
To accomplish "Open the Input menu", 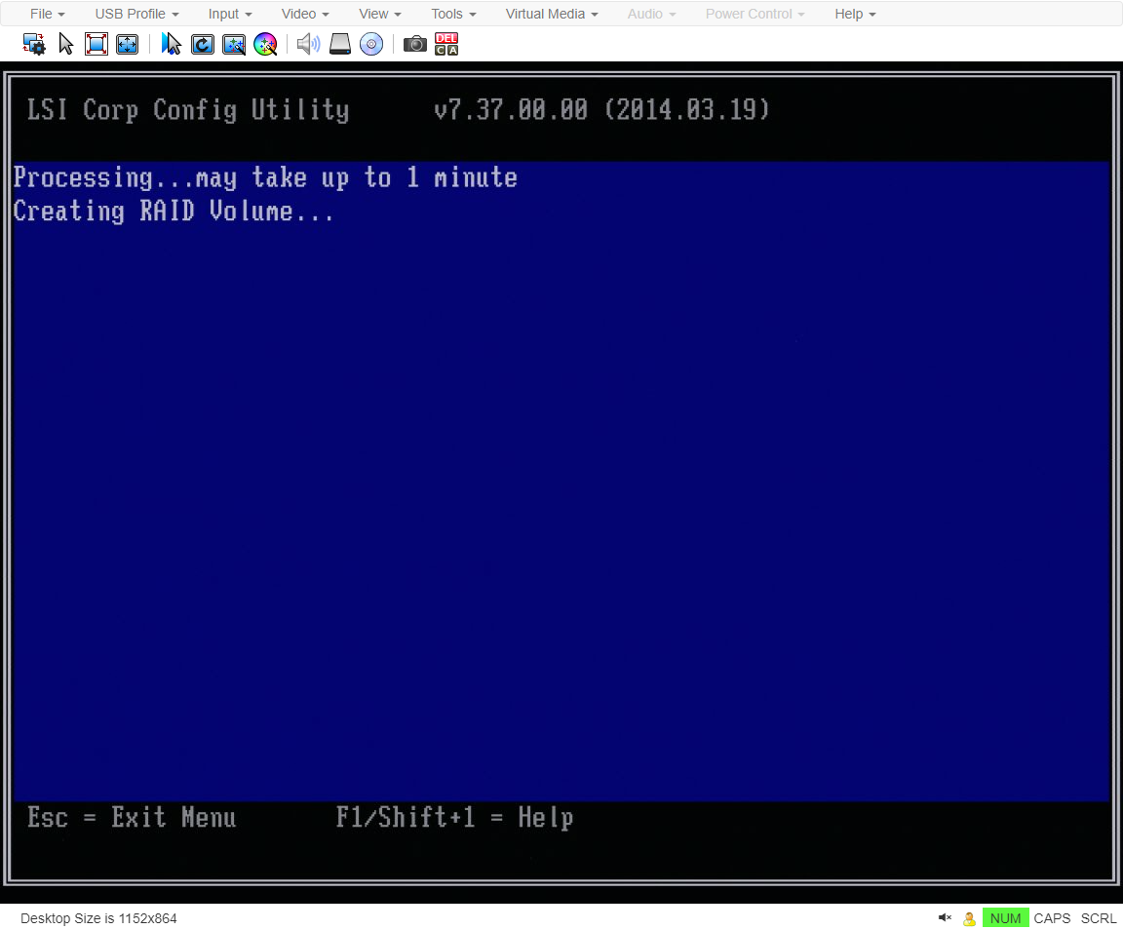I will (x=230, y=14).
